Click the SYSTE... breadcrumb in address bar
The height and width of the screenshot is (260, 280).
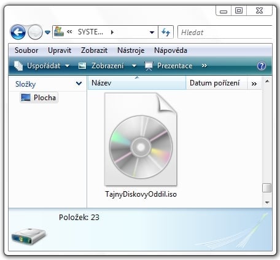90,32
